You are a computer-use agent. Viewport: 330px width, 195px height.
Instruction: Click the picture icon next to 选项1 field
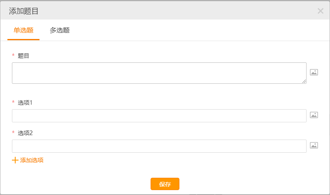314,115
